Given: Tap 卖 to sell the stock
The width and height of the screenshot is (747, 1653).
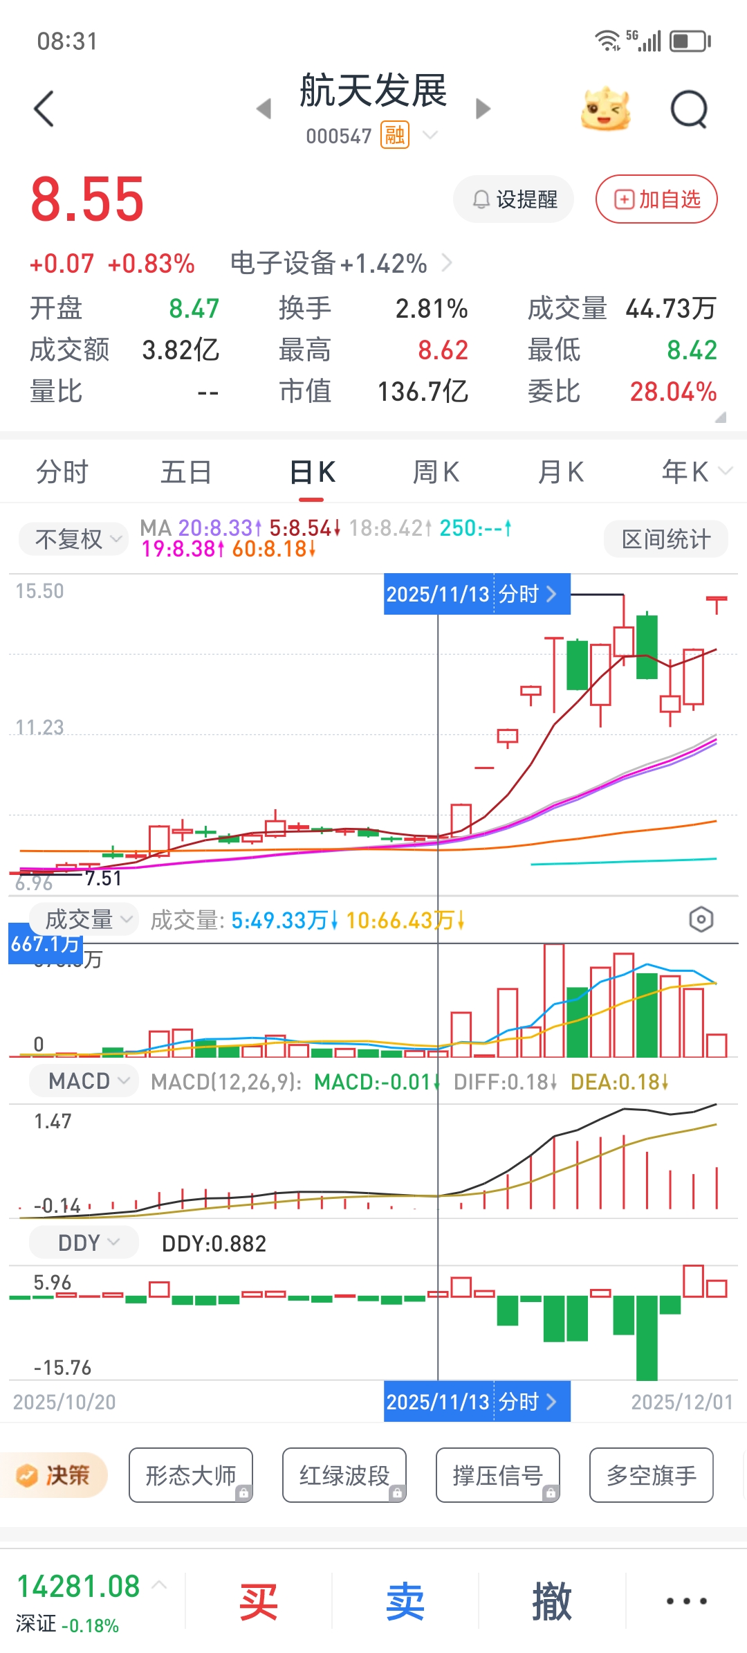Looking at the screenshot, I should pyautogui.click(x=405, y=1600).
